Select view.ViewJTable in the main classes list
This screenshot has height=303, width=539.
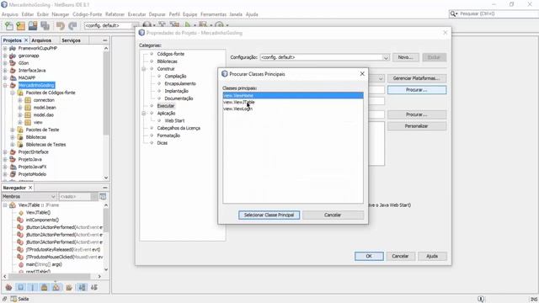292,102
